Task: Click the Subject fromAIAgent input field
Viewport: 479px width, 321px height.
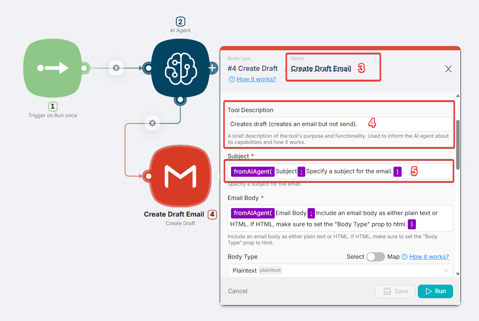Action: coord(426,171)
